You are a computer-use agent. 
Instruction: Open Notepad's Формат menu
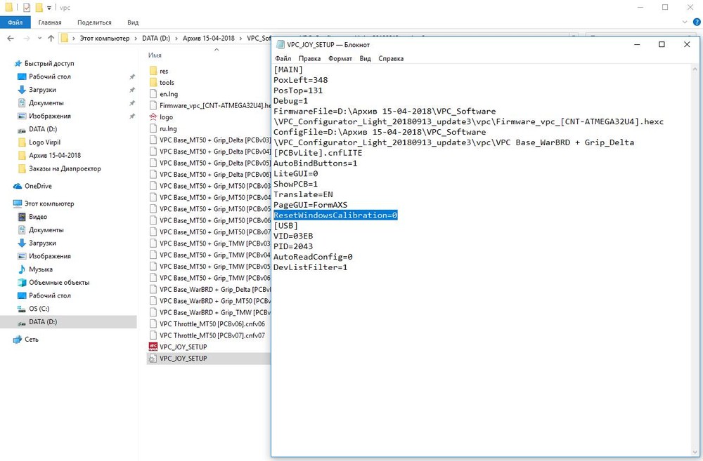[340, 59]
